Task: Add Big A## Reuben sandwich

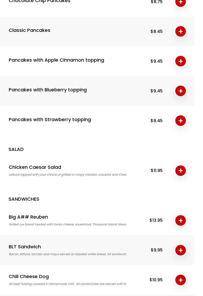Action: pyautogui.click(x=181, y=220)
